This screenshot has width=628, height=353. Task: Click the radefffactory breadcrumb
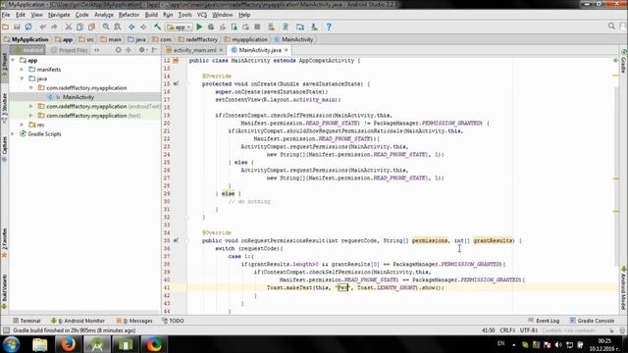click(x=198, y=39)
